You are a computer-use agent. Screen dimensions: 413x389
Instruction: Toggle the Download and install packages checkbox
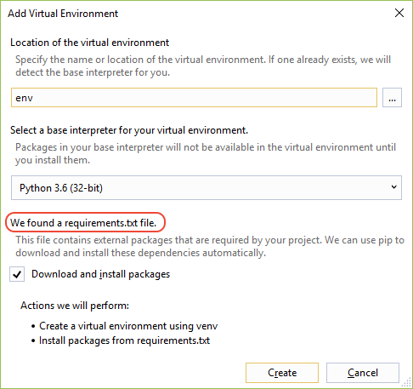tap(17, 274)
